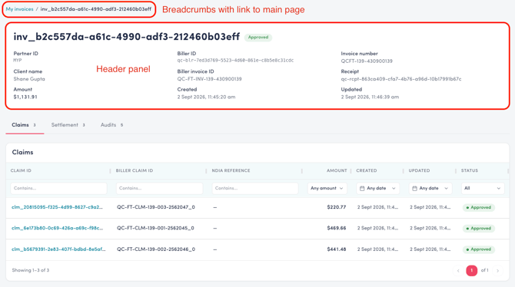515x287 pixels.
Task: Sort by Status column header
Action: click(x=470, y=170)
